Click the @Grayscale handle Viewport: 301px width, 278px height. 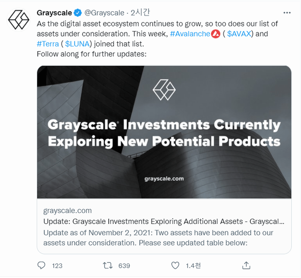pos(104,13)
